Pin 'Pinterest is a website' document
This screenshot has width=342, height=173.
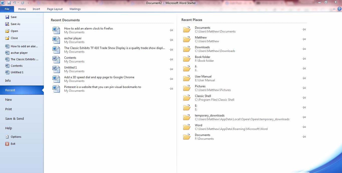171,89
